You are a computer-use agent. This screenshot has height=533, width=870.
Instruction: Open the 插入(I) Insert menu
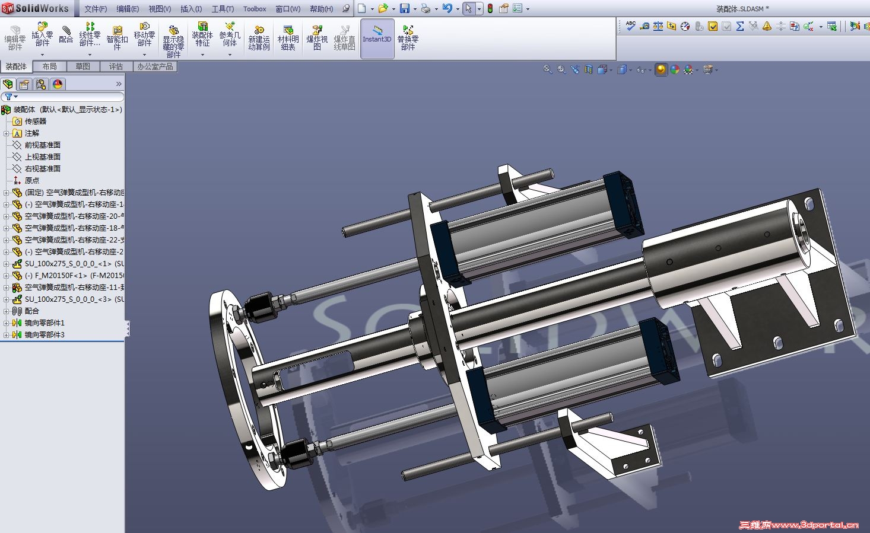(191, 9)
